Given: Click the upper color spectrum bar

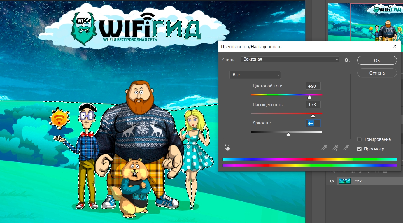Looking at the screenshot, I should (310, 159).
